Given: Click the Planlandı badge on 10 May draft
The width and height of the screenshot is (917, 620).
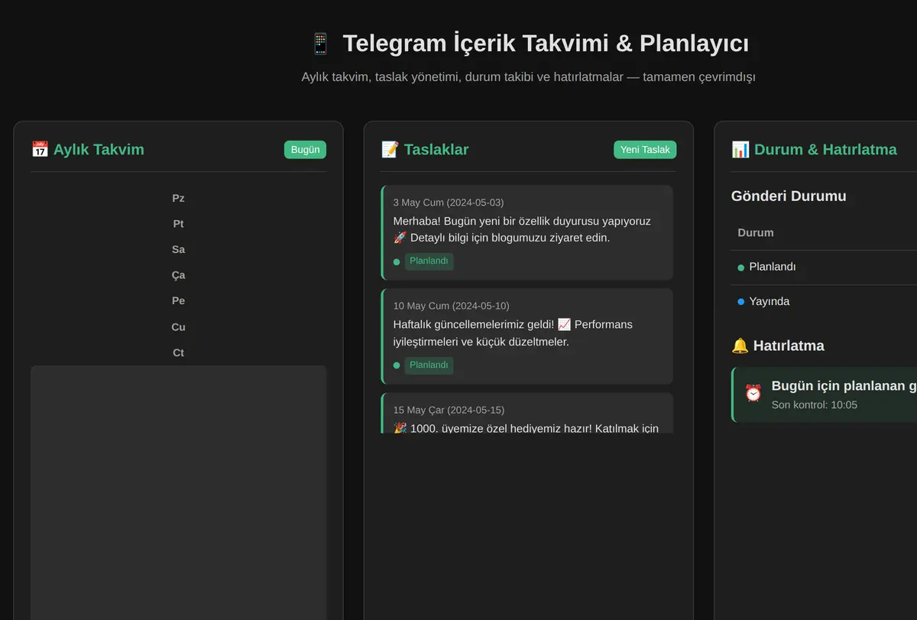Looking at the screenshot, I should (429, 365).
